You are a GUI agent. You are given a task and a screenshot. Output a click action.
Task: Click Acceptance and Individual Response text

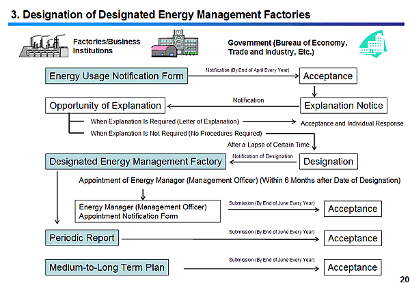coord(352,123)
